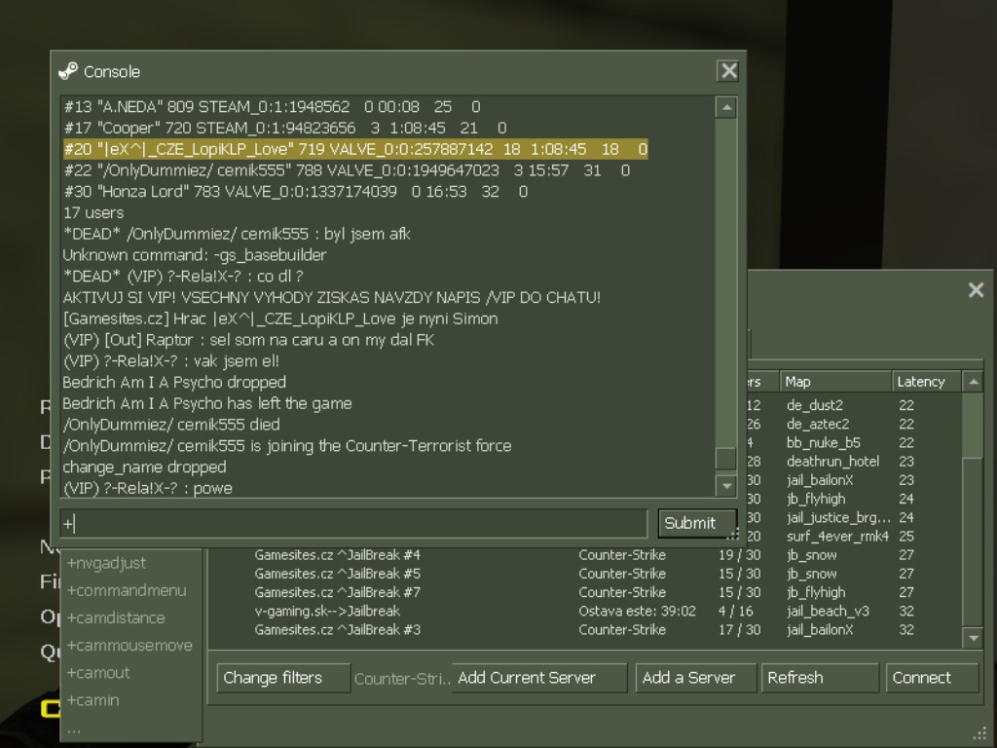
Task: Refresh the server list
Action: (820, 678)
